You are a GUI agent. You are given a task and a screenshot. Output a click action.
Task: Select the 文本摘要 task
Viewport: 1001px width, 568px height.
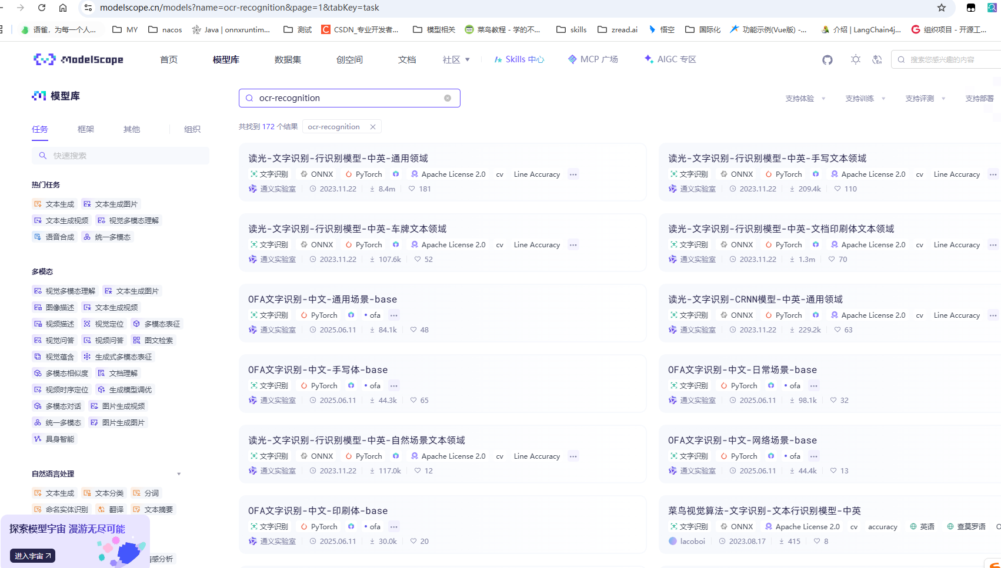tap(152, 510)
